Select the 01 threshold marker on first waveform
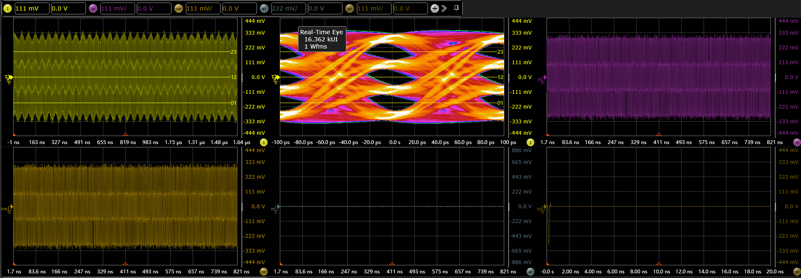Image resolution: width=801 pixels, height=278 pixels. (233, 103)
